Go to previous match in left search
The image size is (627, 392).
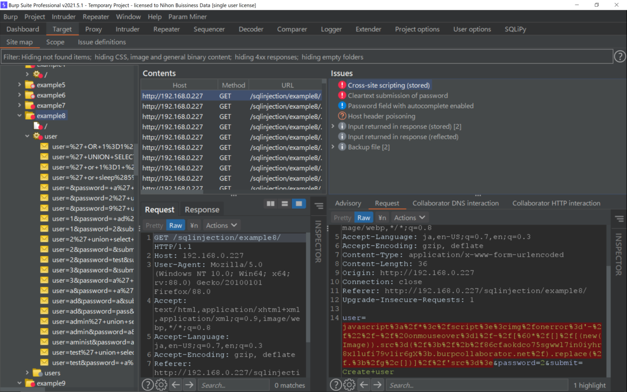[x=176, y=385]
